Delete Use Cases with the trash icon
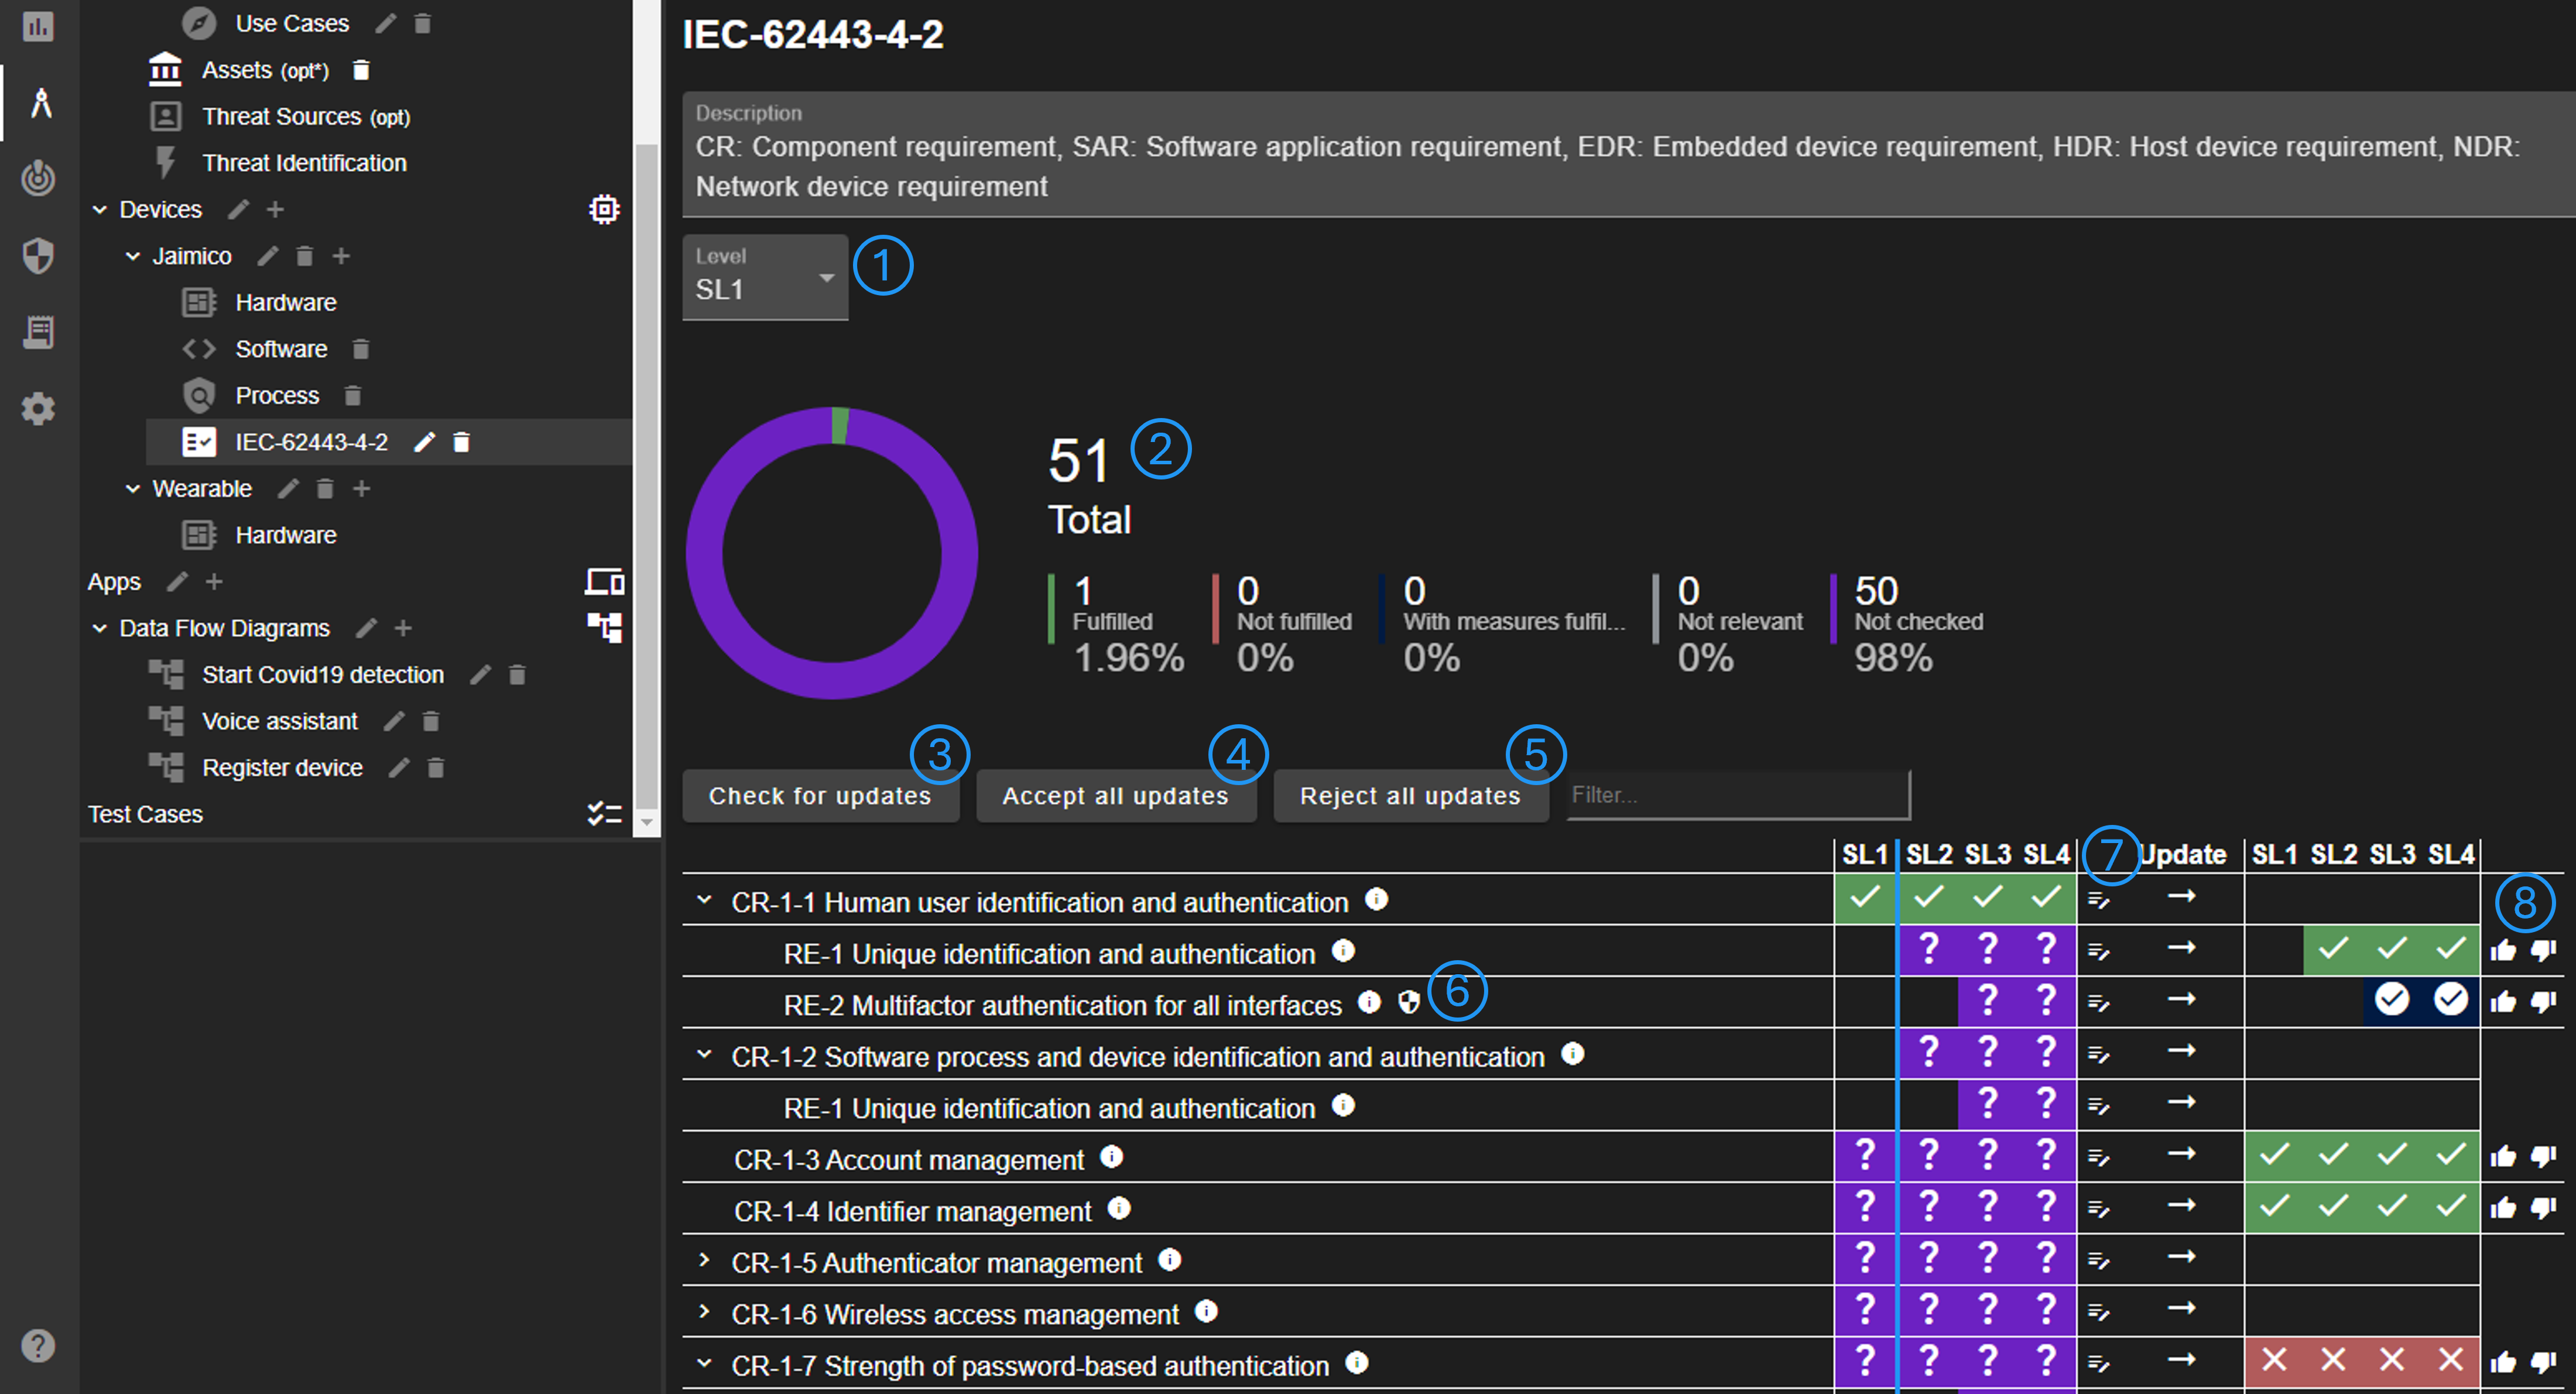The height and width of the screenshot is (1394, 2576). click(423, 23)
